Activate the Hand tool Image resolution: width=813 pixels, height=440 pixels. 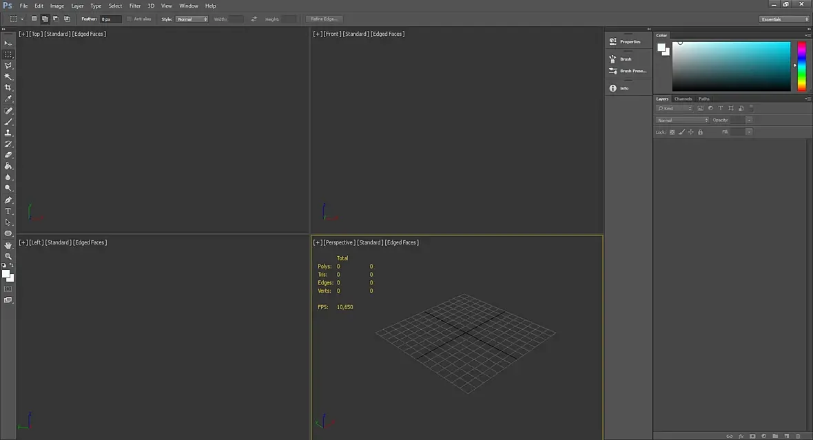tap(8, 245)
